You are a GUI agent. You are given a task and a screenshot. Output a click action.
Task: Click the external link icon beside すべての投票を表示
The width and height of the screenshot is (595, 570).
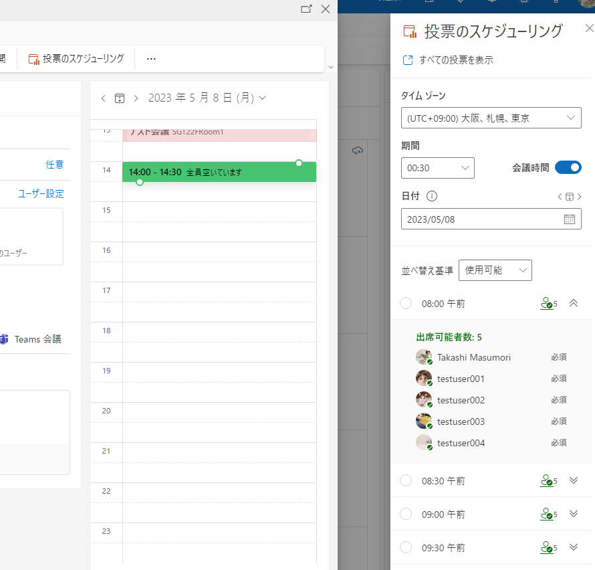(408, 60)
